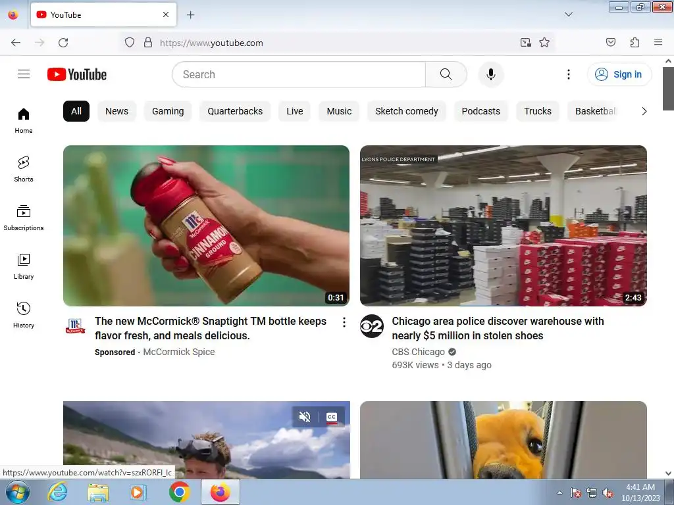Bookmark this page with star icon
The height and width of the screenshot is (505, 674).
(x=544, y=43)
